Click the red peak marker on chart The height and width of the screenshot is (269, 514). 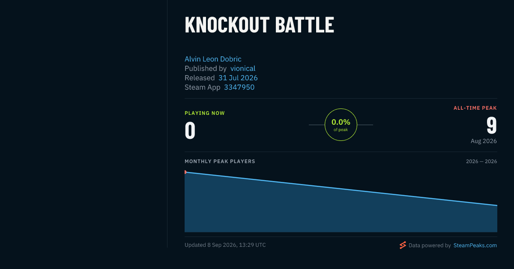coord(185,172)
